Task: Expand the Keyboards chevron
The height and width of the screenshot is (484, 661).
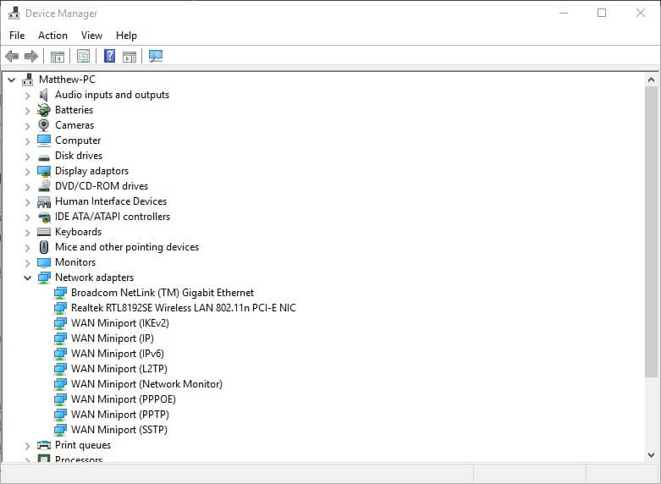Action: tap(28, 233)
